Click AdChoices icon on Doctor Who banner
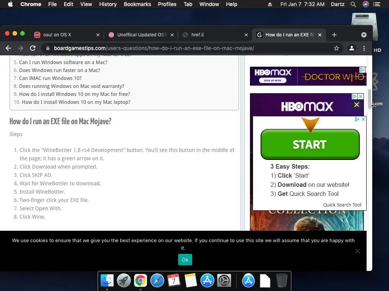389x291 pixels. click(x=362, y=70)
